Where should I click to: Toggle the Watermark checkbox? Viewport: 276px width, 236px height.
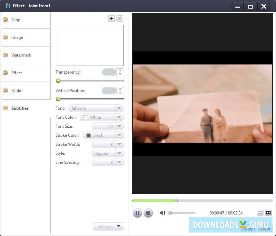point(6,55)
